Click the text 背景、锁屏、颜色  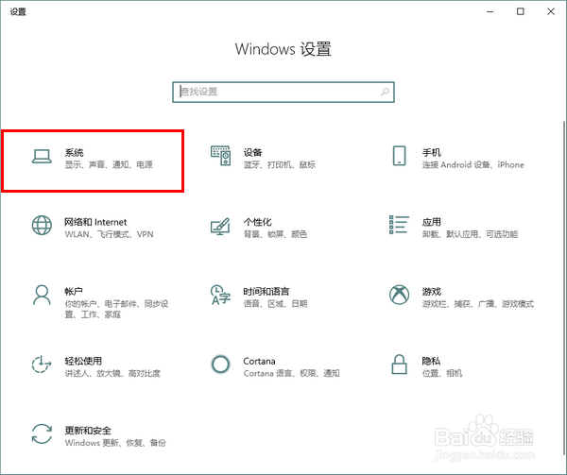(x=275, y=234)
